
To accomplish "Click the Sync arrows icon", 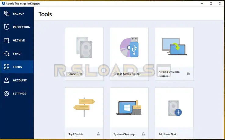I will click(x=7, y=54).
